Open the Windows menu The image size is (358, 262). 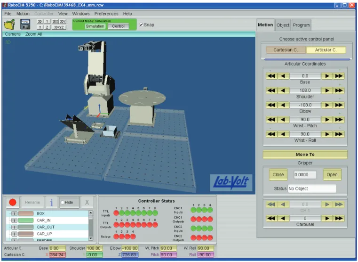point(81,14)
